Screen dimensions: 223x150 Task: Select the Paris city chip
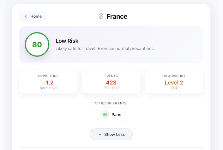tap(111, 114)
